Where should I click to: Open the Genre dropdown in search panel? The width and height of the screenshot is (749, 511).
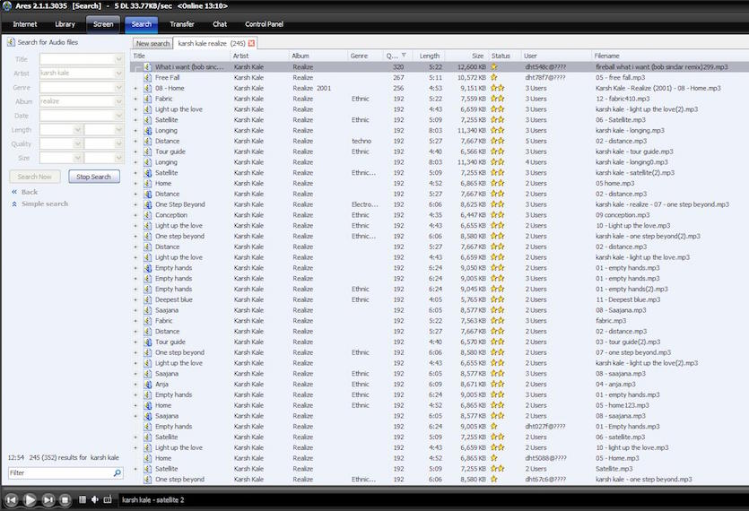[118, 87]
